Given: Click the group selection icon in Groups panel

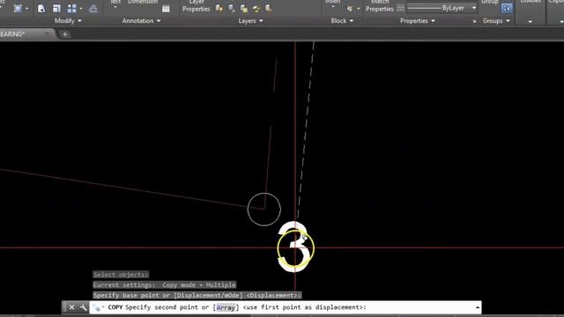Looking at the screenshot, I should 507,8.
